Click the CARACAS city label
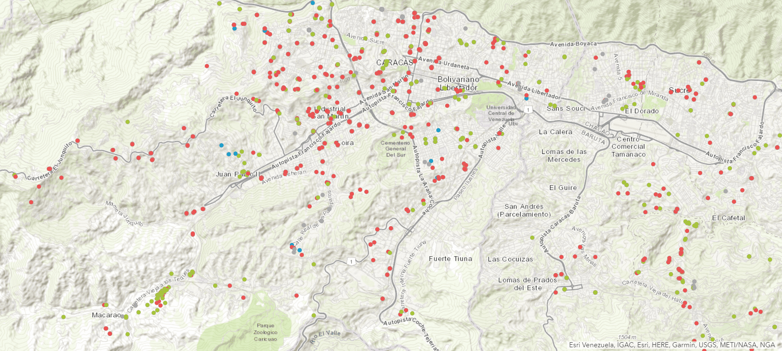 [395, 63]
